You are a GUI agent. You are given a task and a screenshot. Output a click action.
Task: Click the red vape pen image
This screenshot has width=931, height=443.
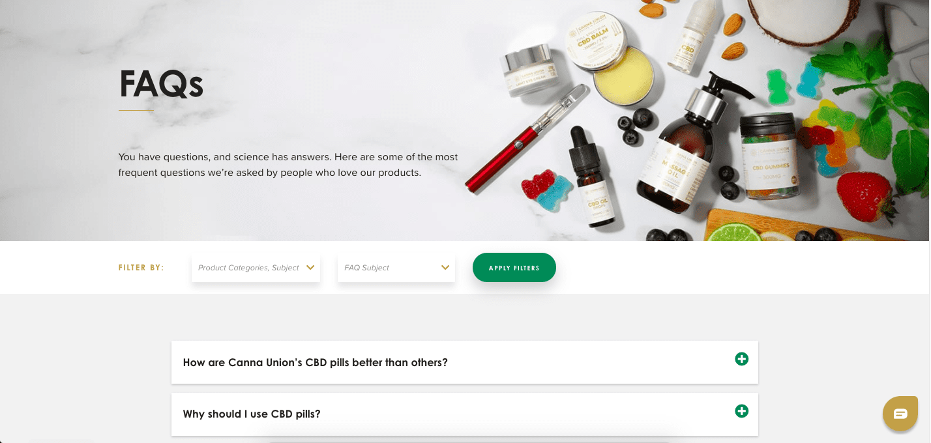(x=527, y=139)
